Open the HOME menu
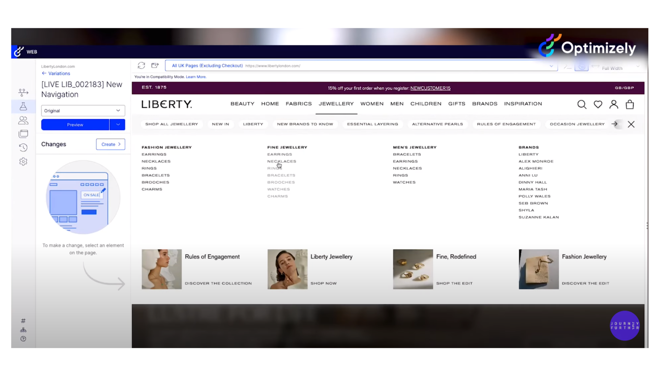This screenshot has height=371, width=660. coord(270,104)
